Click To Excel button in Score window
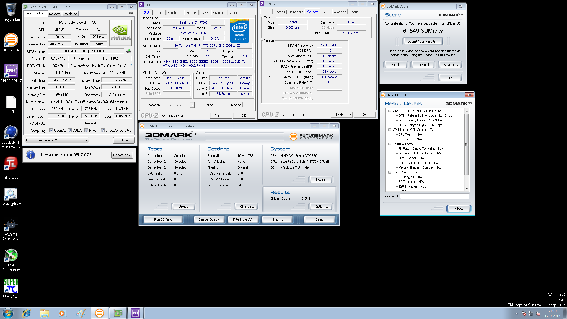 pos(423,65)
